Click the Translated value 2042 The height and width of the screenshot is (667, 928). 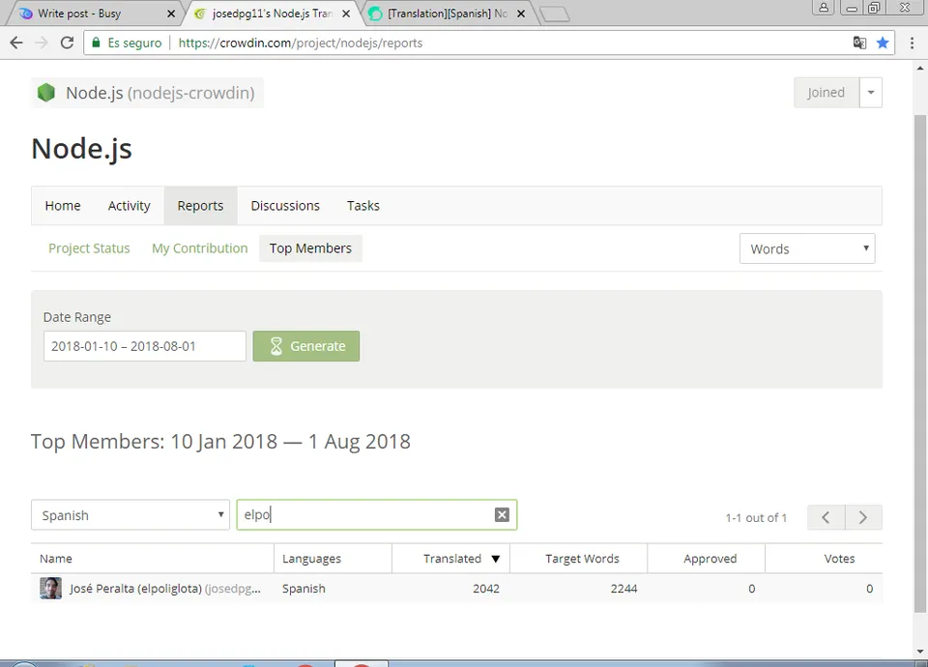(x=486, y=589)
